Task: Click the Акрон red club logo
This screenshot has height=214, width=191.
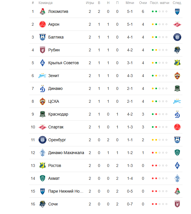Action: click(x=43, y=24)
